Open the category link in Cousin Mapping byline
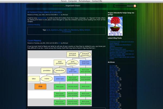163x109 pixels. click(60, 43)
